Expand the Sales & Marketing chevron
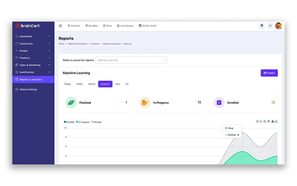 pos(49,65)
